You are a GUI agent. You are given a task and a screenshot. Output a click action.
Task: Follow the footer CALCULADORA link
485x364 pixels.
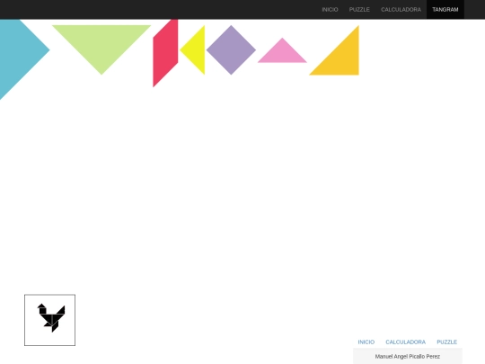405,342
